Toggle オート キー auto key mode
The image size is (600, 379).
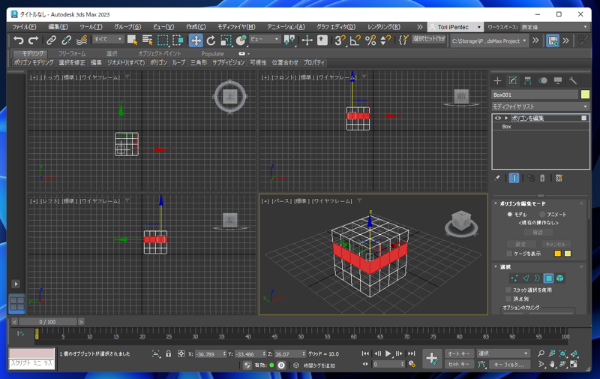(459, 353)
